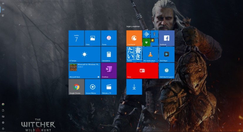Open Películas y TV tile
243x132 pixels.
[x=109, y=87]
